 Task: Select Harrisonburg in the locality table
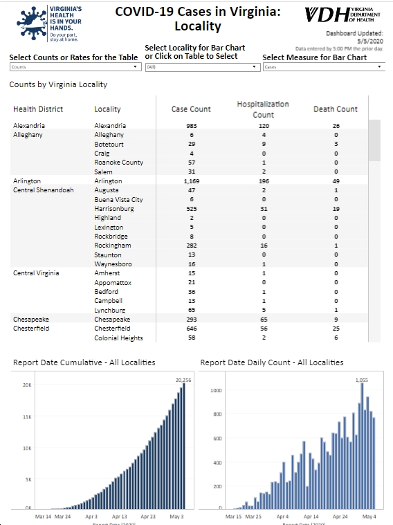click(x=114, y=209)
